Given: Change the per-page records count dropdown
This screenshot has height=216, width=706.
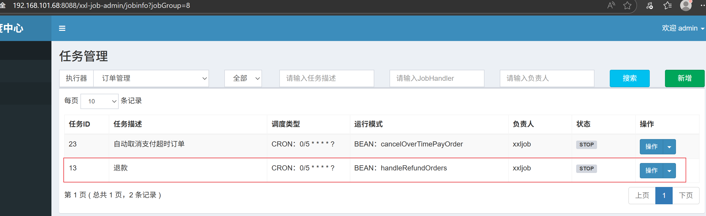Looking at the screenshot, I should coord(100,101).
